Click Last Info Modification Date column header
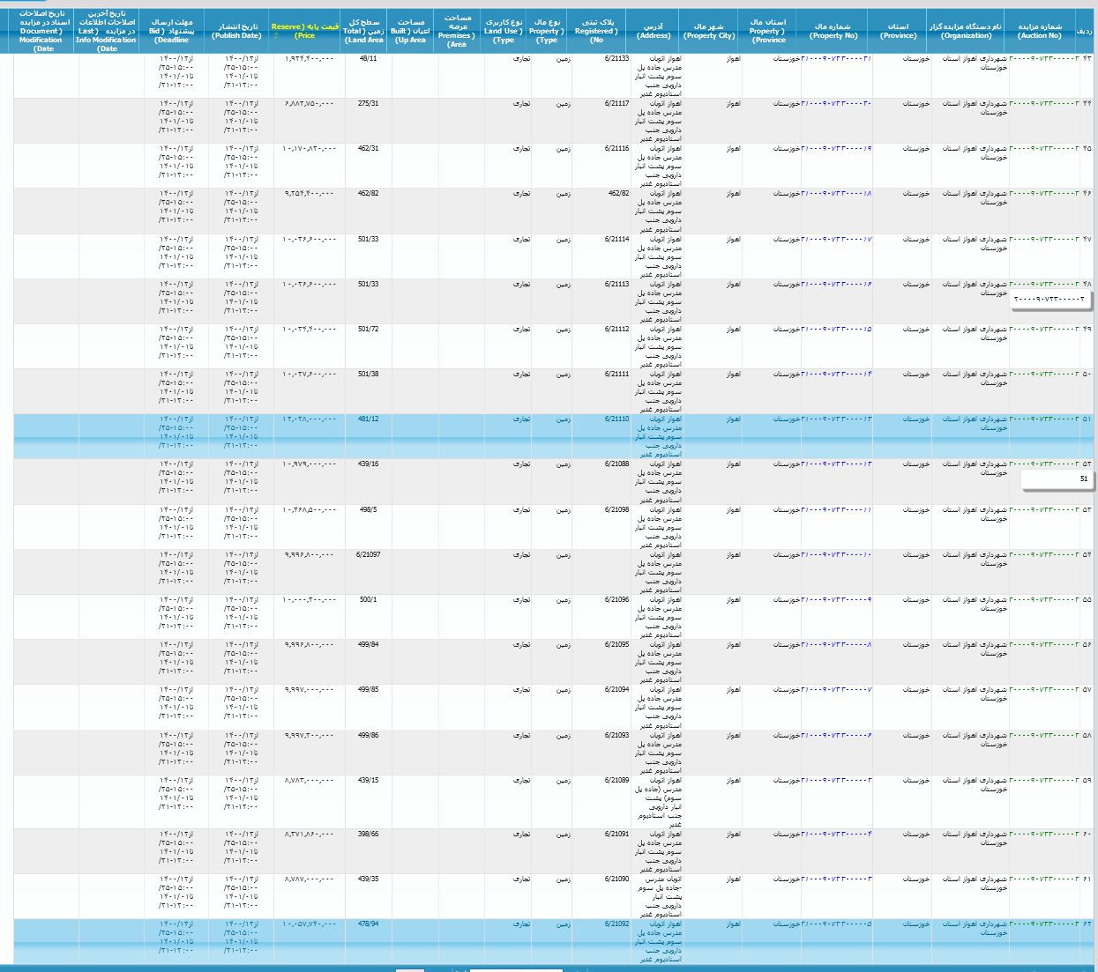The height and width of the screenshot is (972, 1098). pyautogui.click(x=107, y=31)
